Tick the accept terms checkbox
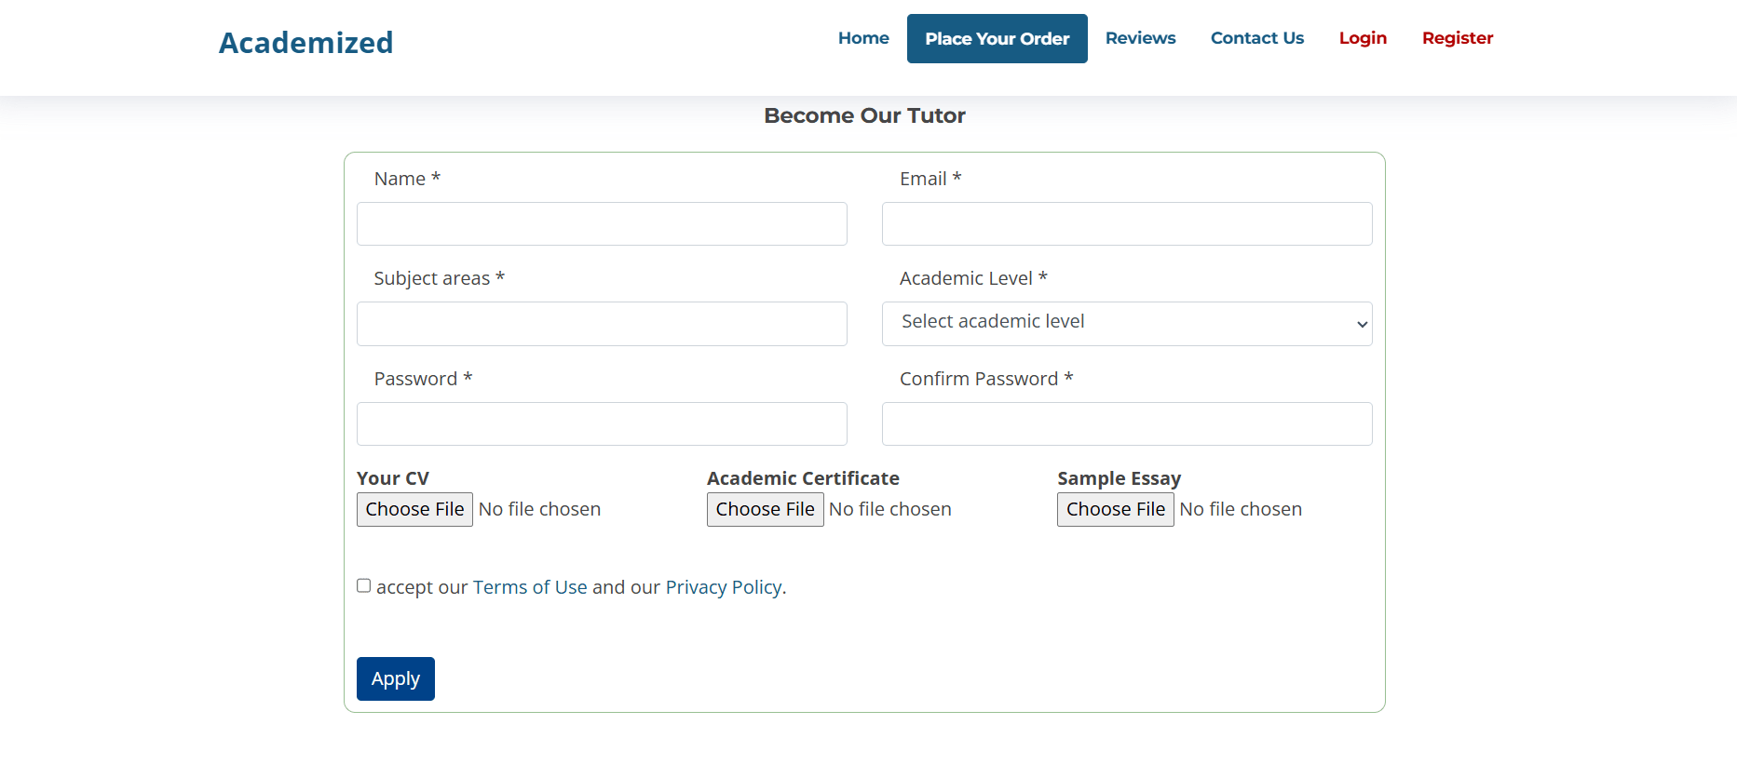Viewport: 1737px width, 778px height. tap(364, 585)
